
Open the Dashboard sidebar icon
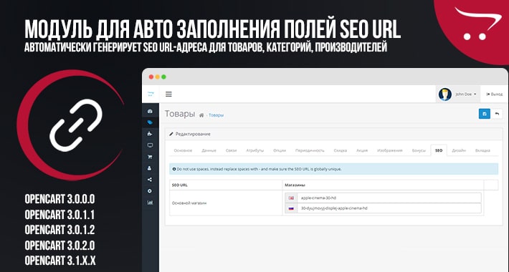150,111
